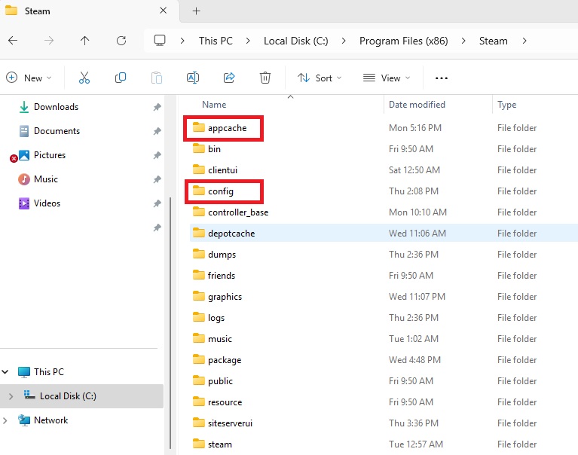This screenshot has height=455, width=578.
Task: Click the Share icon in toolbar
Action: [x=229, y=78]
